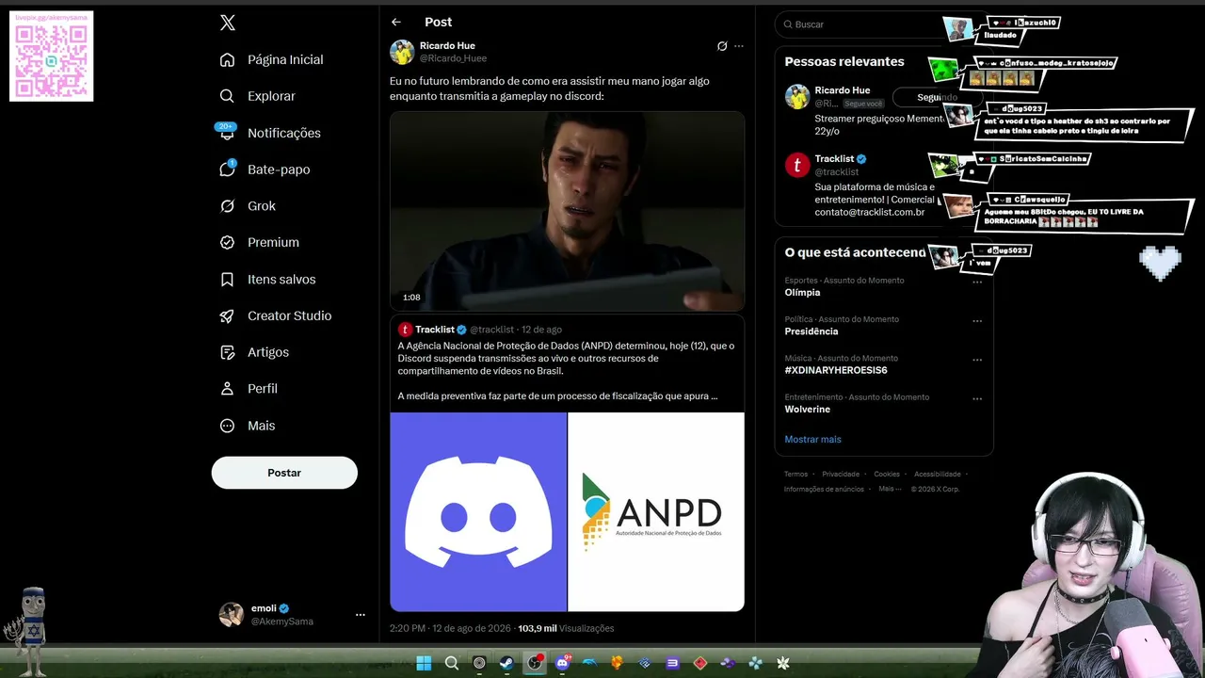Screen dimensions: 1205x678
Task: Open Notificações in the sidebar
Action: (x=270, y=133)
